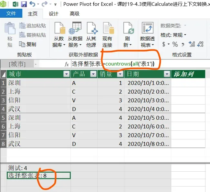Viewport: 210px width, 192px height.
Task: Open the 产品 column filter dropdown
Action: [93, 74]
